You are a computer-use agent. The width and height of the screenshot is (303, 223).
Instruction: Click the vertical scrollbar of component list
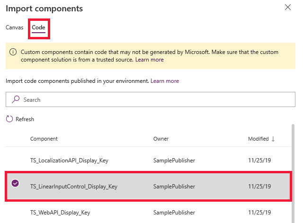(x=293, y=174)
